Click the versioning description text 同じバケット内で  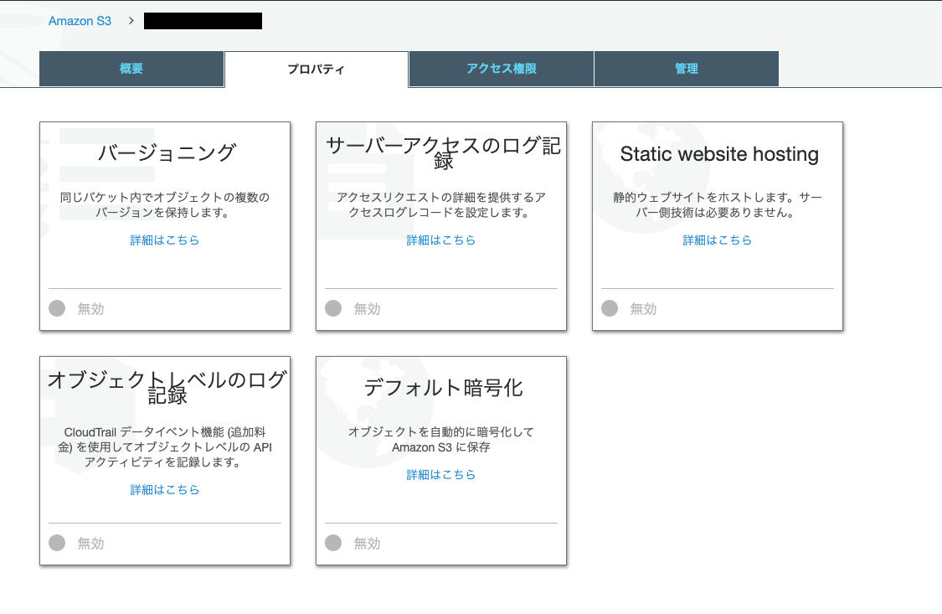165,205
